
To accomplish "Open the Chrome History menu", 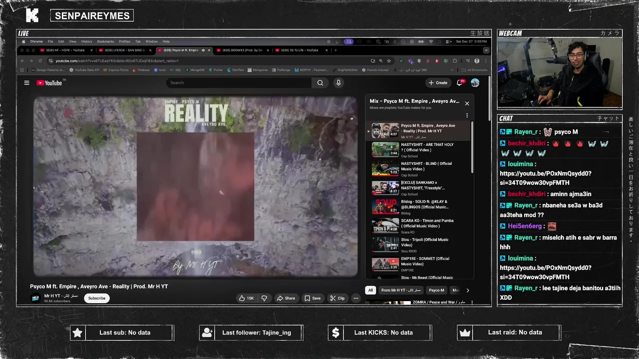I will [x=87, y=41].
